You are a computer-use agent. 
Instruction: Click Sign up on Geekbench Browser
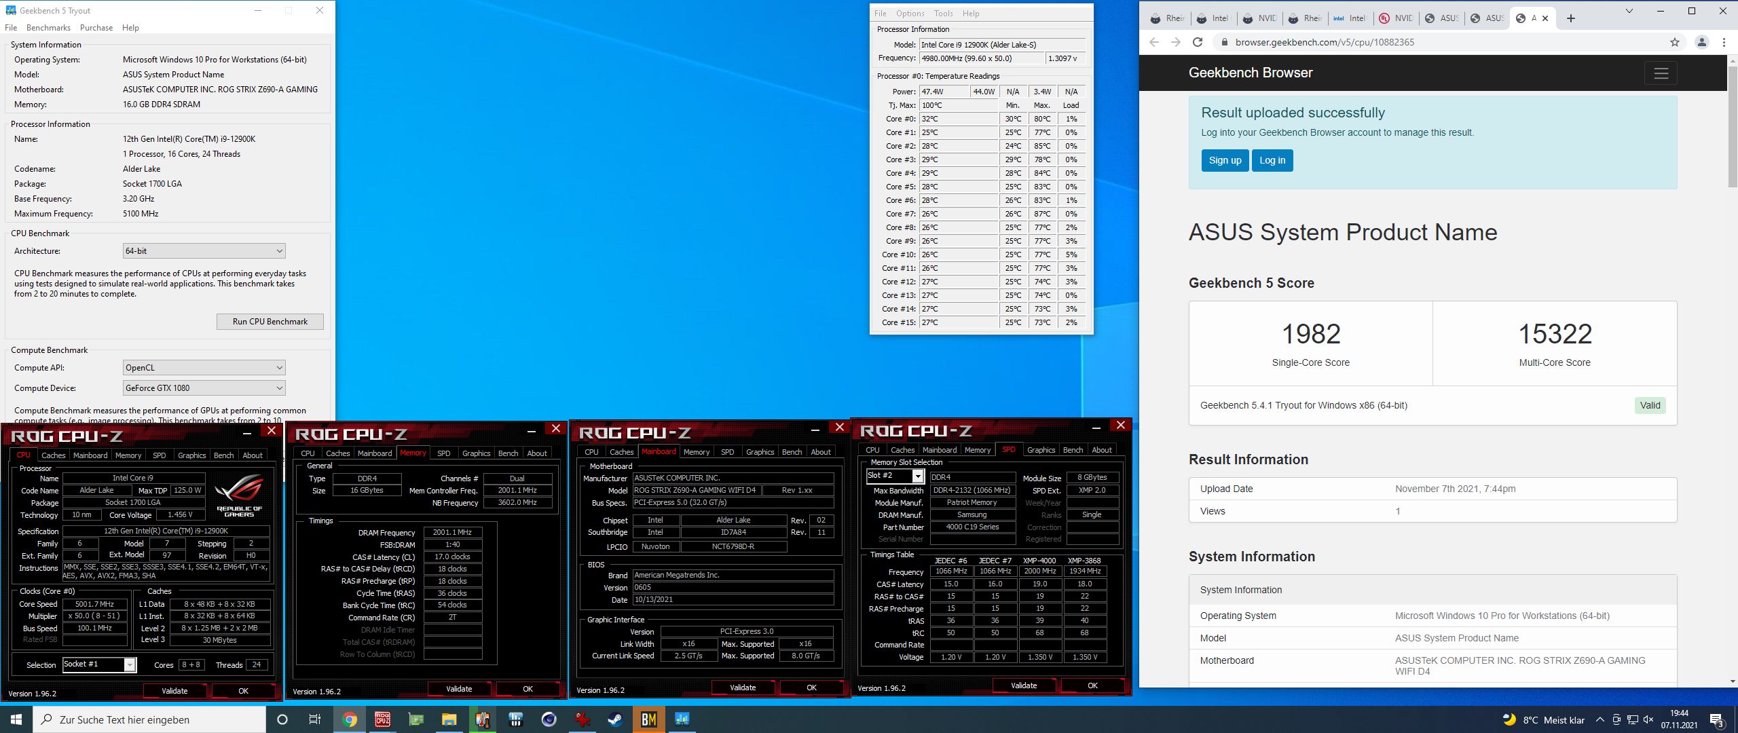pyautogui.click(x=1225, y=161)
